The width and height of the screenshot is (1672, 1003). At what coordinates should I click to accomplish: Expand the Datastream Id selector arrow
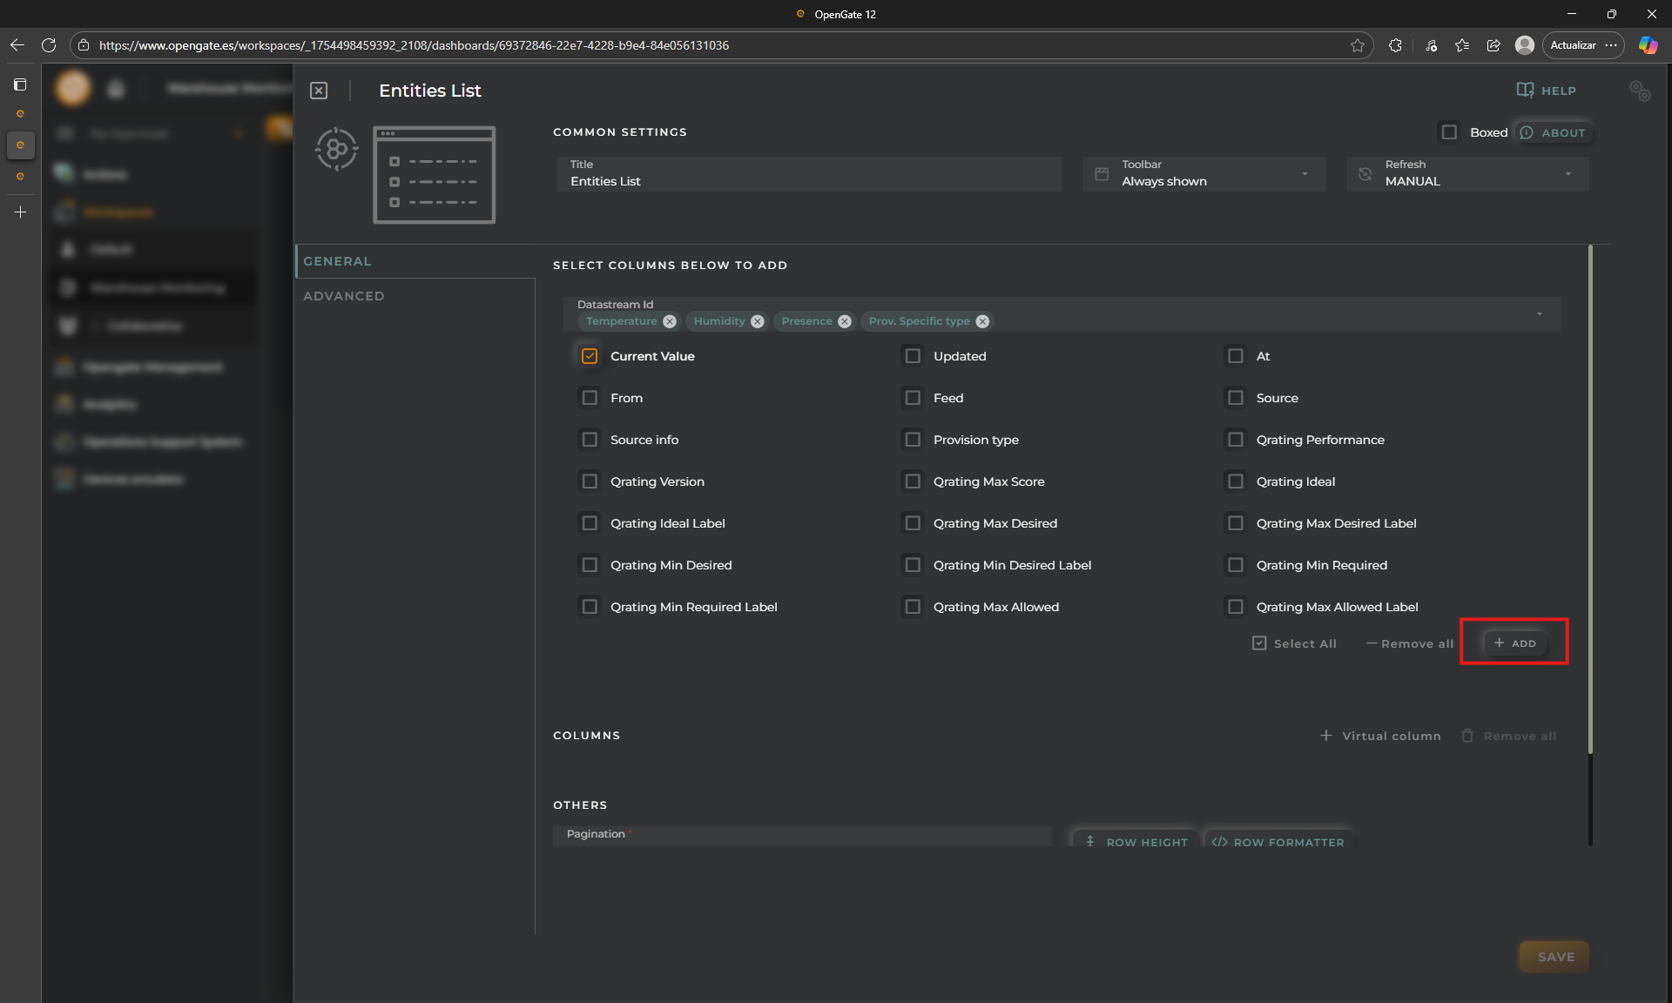(1539, 314)
